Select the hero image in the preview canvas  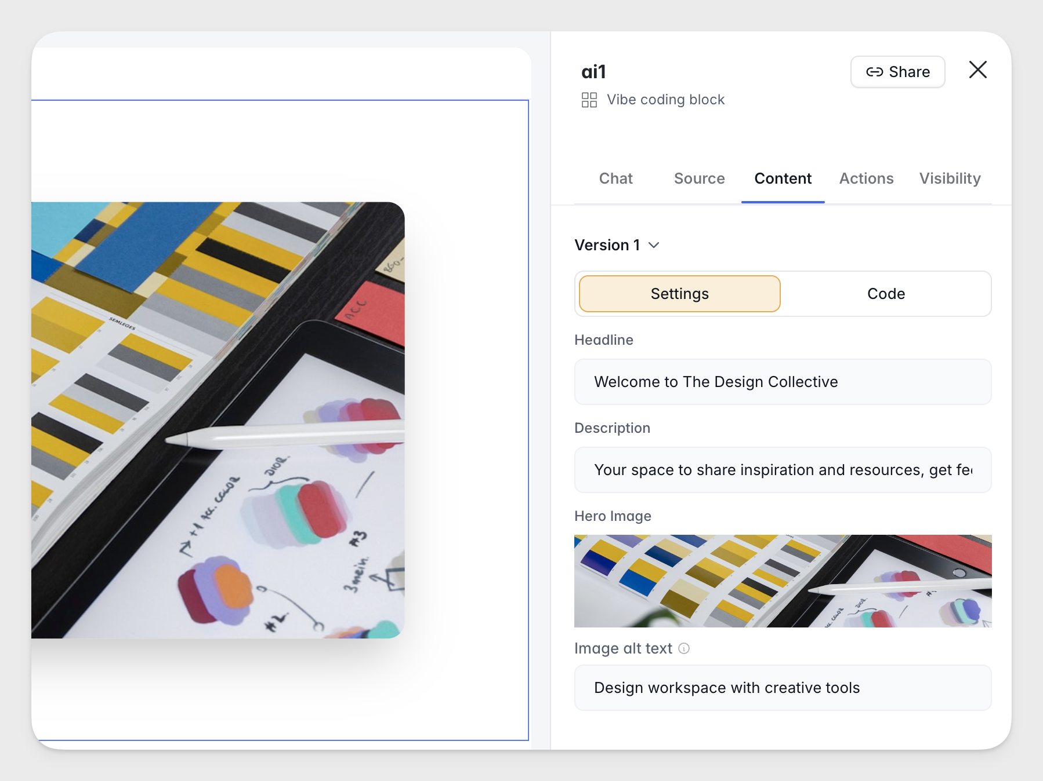tap(218, 420)
